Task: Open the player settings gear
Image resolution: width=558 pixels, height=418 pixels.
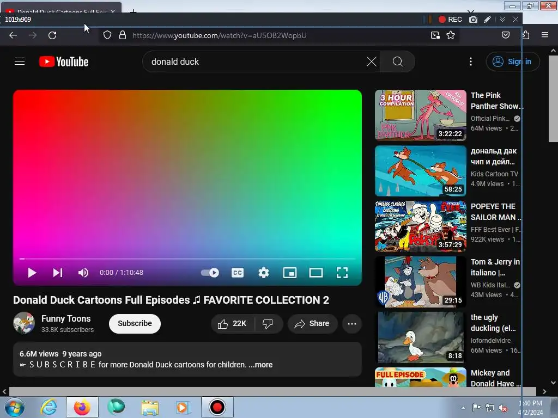Action: pyautogui.click(x=263, y=273)
